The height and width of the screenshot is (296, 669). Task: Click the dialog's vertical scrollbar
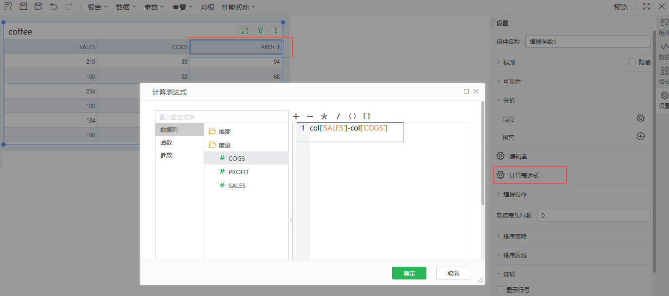[x=482, y=153]
